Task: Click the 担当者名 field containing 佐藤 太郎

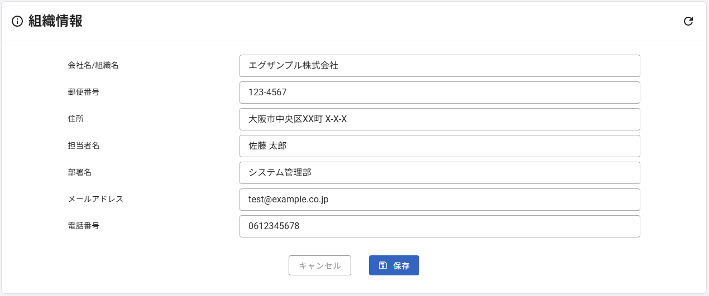Action: 439,146
